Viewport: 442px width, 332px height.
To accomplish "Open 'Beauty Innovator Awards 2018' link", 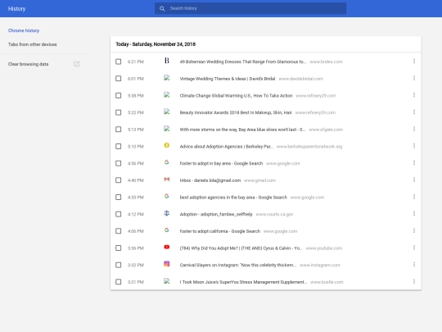I will [x=236, y=112].
